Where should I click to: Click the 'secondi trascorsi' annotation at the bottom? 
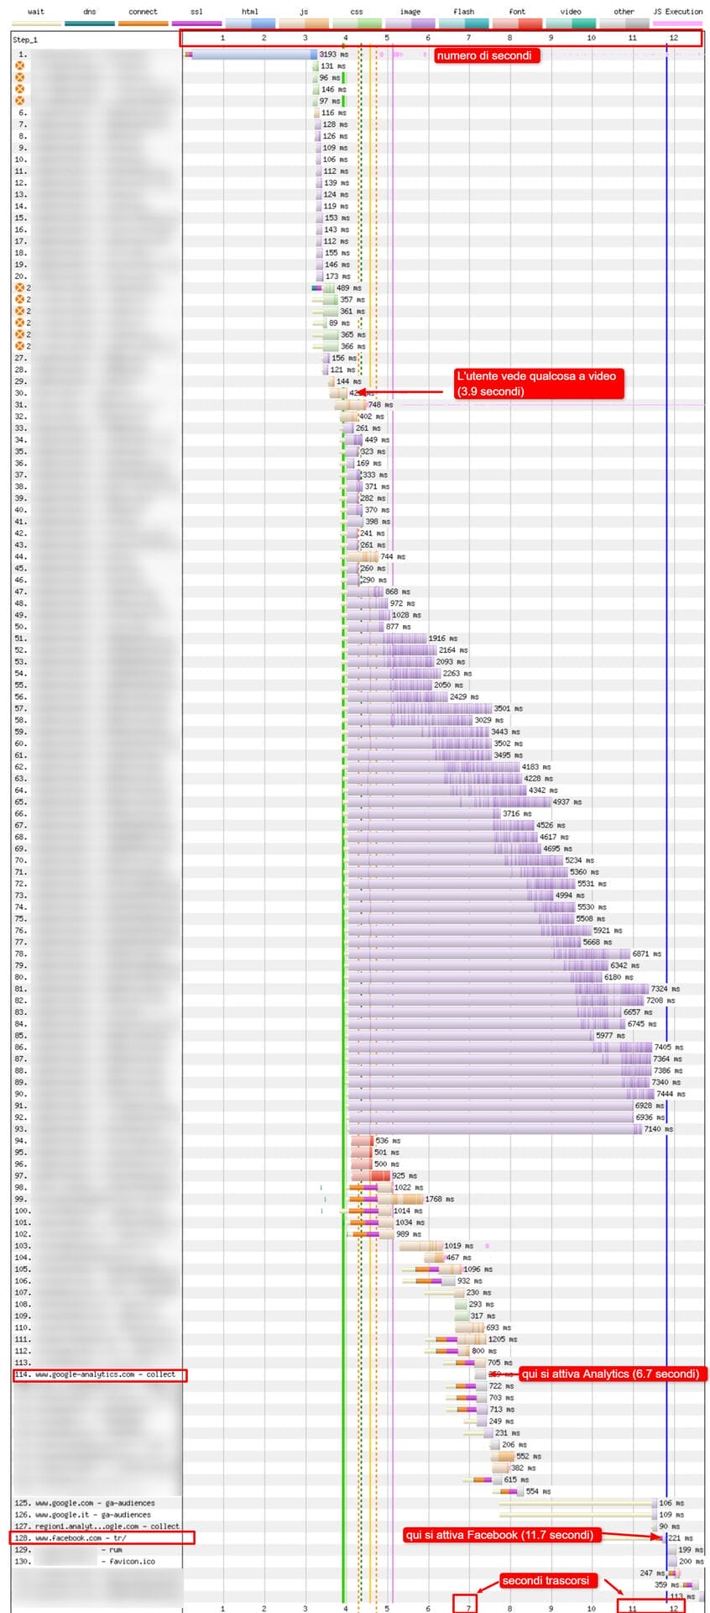[546, 1580]
